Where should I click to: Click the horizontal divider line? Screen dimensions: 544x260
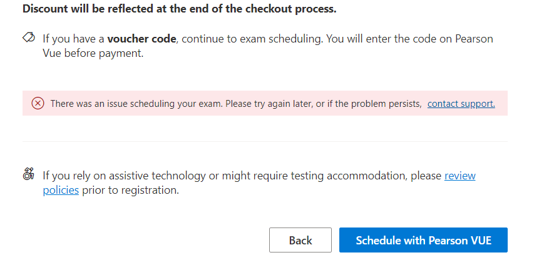pos(265,141)
